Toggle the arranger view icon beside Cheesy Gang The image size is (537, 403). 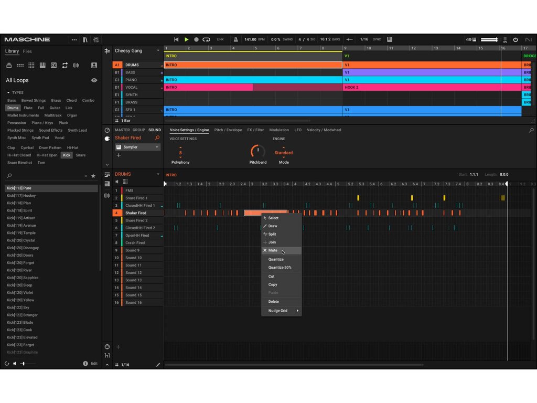107,51
